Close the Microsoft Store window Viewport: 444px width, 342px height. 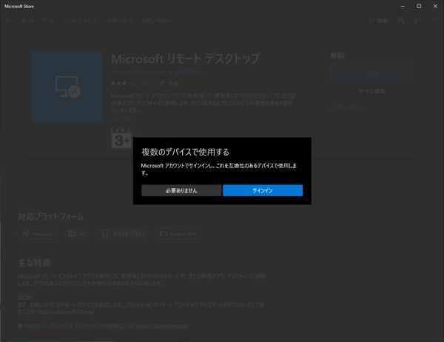coord(435,6)
